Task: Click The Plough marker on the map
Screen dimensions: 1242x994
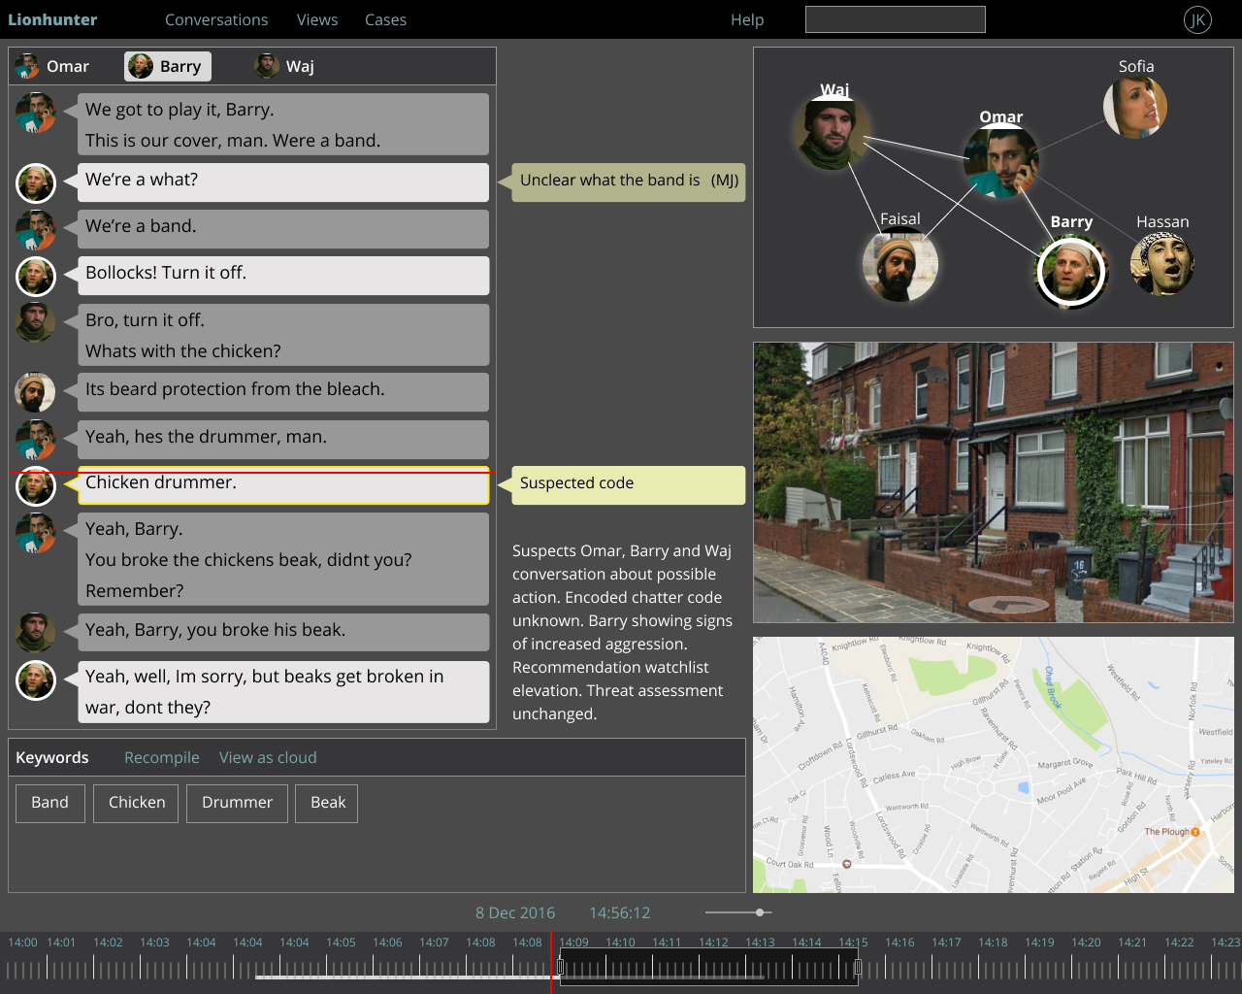Action: tap(1195, 832)
